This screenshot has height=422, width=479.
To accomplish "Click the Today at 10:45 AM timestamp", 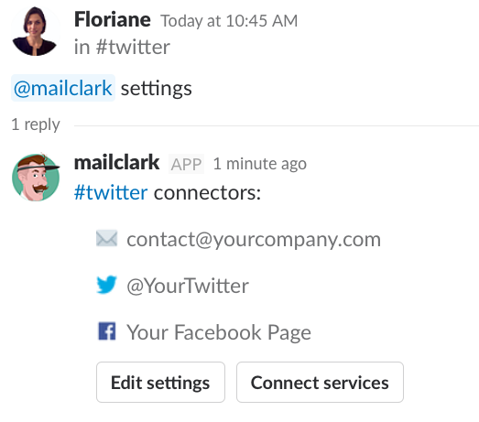I will [x=229, y=21].
